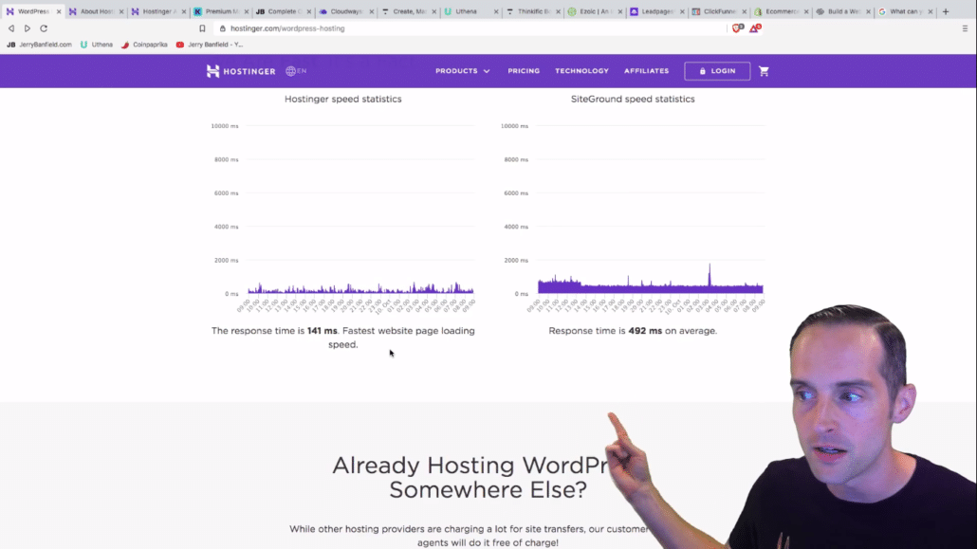Click the Hostinger logo in the header
This screenshot has height=549, width=977.
[x=241, y=71]
